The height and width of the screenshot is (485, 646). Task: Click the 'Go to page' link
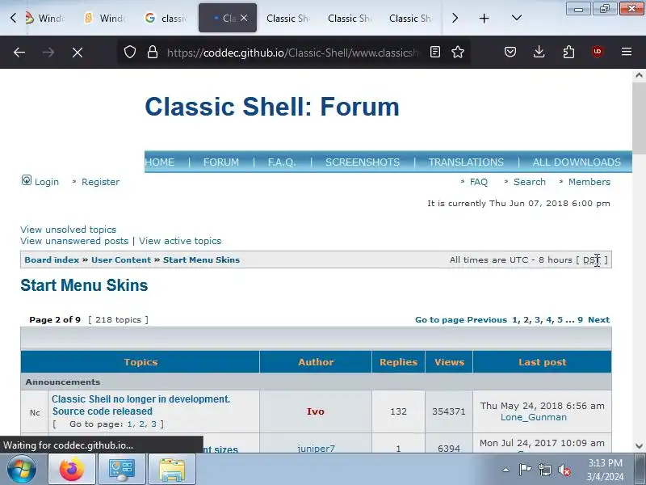click(439, 319)
